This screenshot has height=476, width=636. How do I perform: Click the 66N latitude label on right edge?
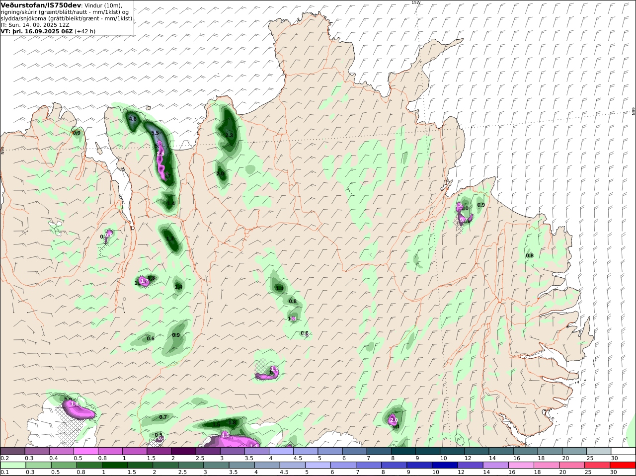[x=634, y=111]
